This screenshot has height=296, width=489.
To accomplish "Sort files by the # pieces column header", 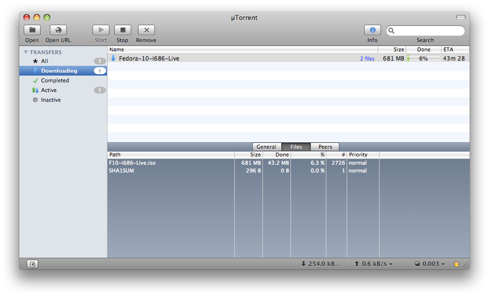I will pyautogui.click(x=336, y=155).
